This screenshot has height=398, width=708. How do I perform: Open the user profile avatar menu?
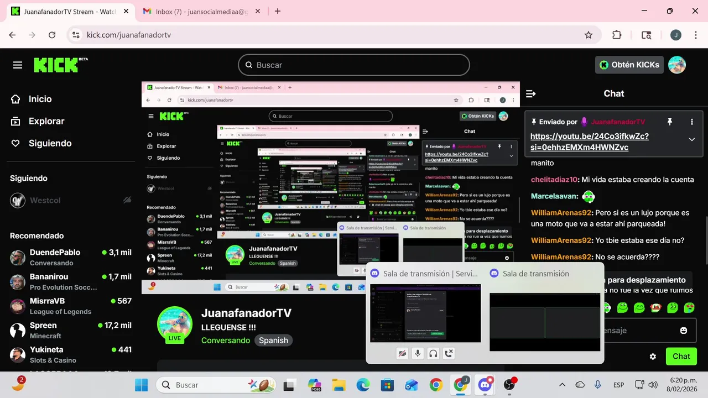coord(677,65)
